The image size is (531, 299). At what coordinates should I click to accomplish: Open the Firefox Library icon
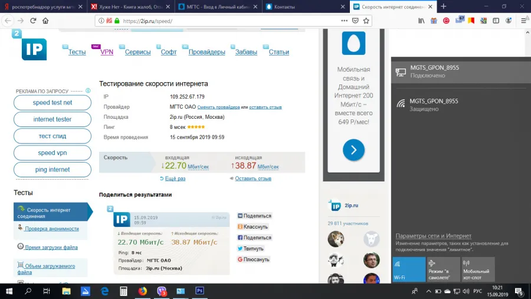coord(421,21)
